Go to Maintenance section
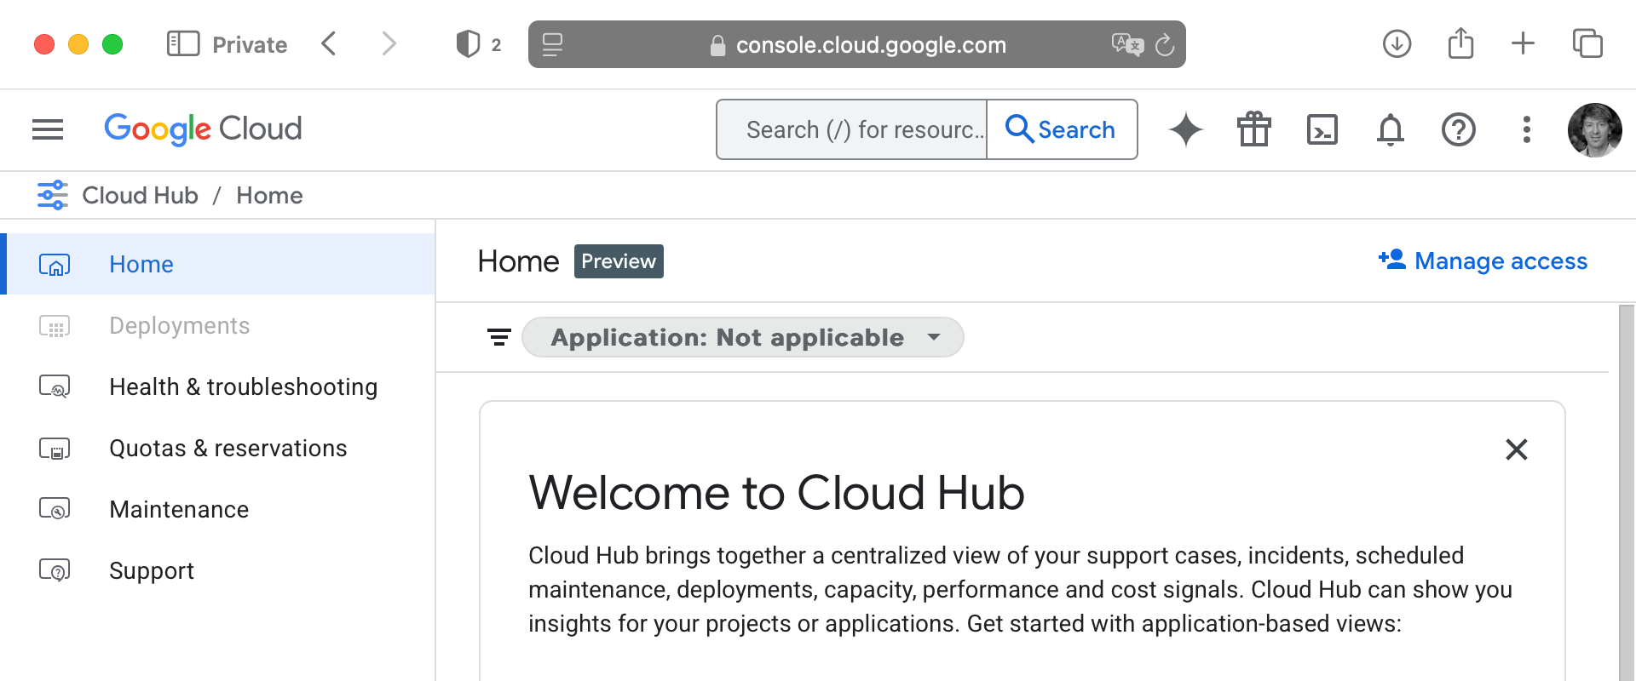Viewport: 1636px width, 681px height. (179, 510)
